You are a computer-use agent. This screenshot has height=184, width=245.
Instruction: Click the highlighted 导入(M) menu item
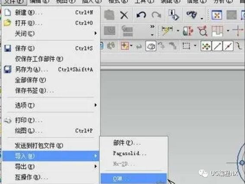point(51,156)
